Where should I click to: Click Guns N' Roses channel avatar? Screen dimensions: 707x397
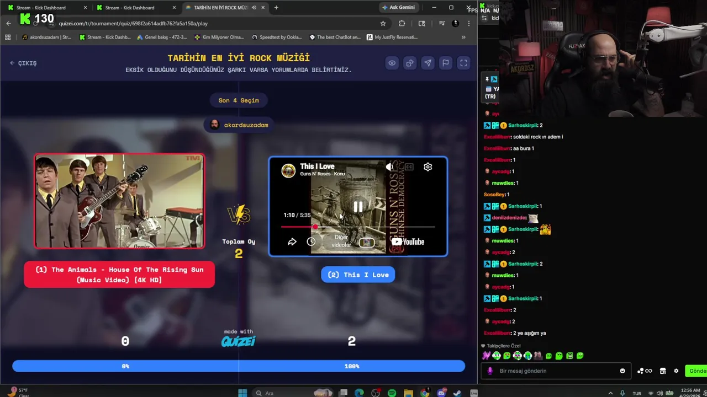click(288, 170)
